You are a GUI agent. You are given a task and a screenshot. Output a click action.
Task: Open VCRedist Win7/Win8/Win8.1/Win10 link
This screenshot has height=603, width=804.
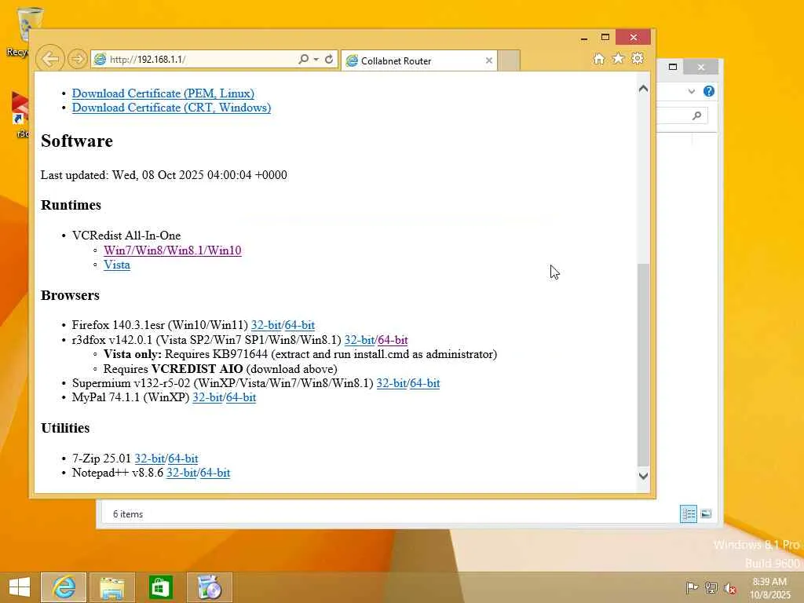(172, 250)
